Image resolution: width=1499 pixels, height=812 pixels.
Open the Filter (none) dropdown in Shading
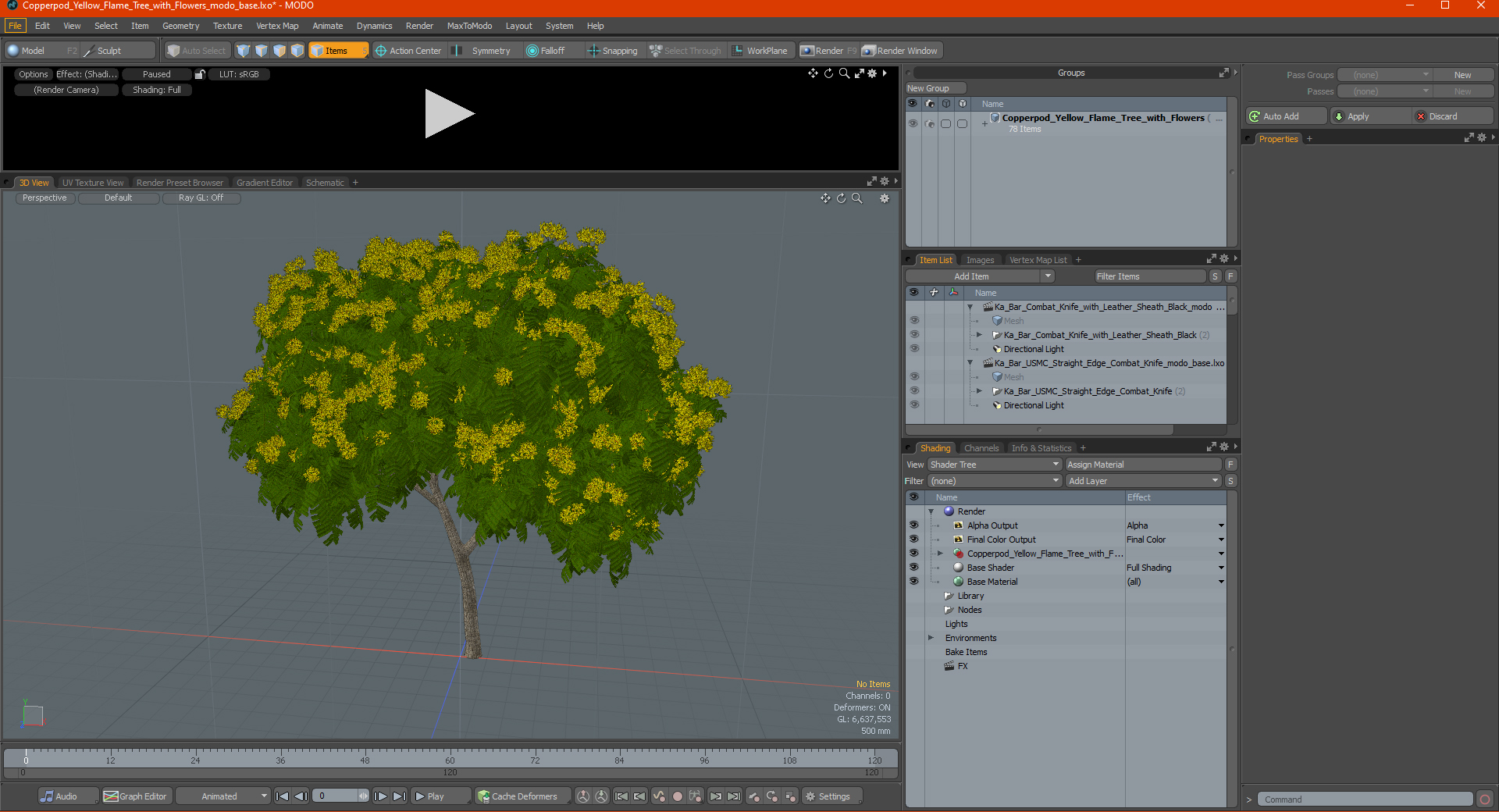[995, 481]
